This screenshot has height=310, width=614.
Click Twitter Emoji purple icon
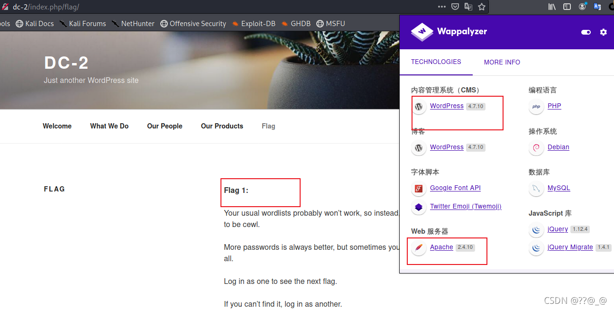click(418, 207)
